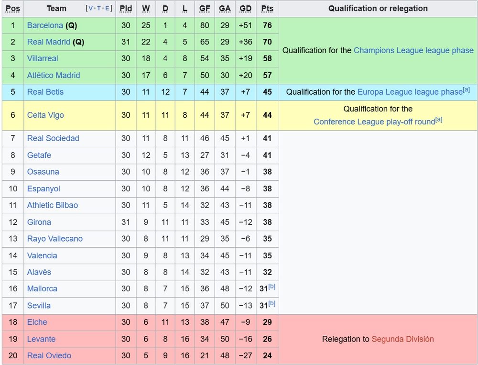Open Champions League league phase link
Image resolution: width=478 pixels, height=365 pixels.
[x=413, y=50]
